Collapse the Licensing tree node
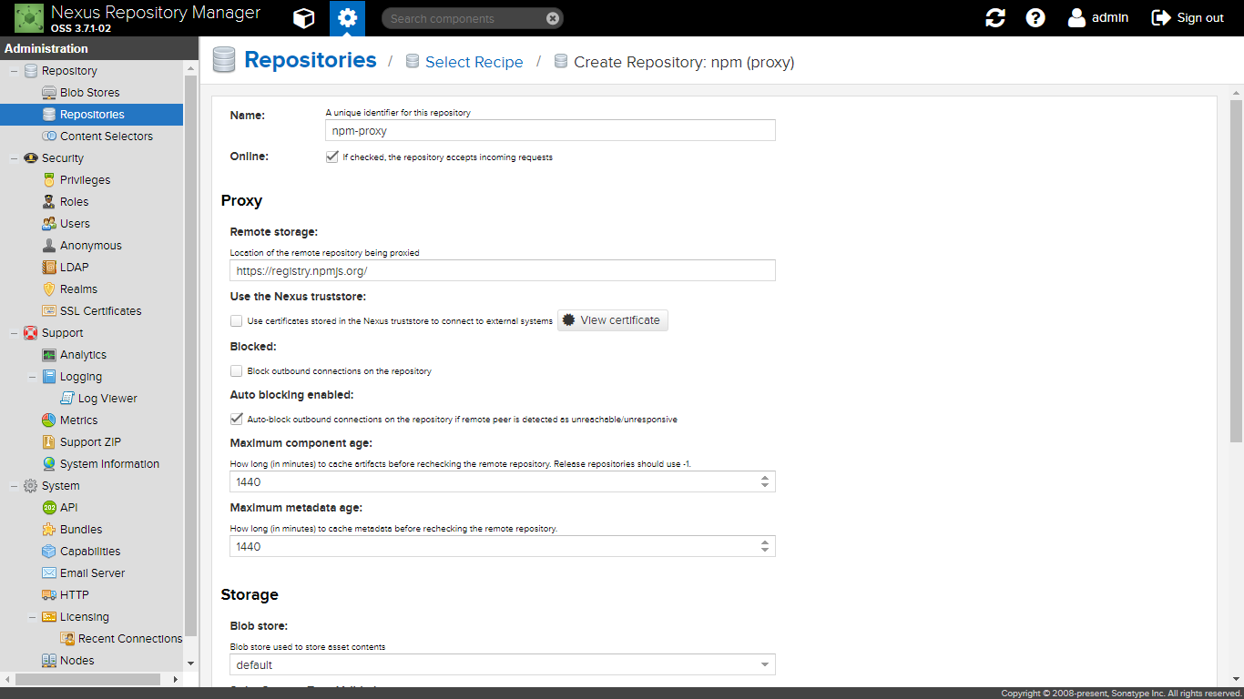 click(x=32, y=617)
